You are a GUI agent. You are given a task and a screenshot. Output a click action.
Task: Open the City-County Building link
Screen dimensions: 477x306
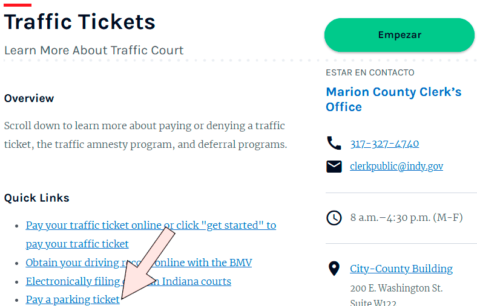401,269
